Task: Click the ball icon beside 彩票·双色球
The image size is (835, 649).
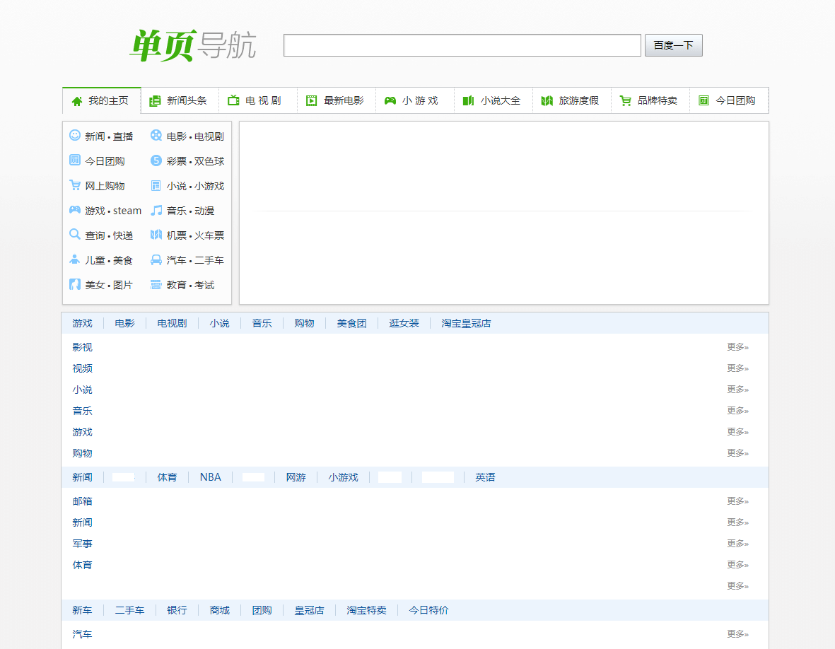Action: pos(156,160)
